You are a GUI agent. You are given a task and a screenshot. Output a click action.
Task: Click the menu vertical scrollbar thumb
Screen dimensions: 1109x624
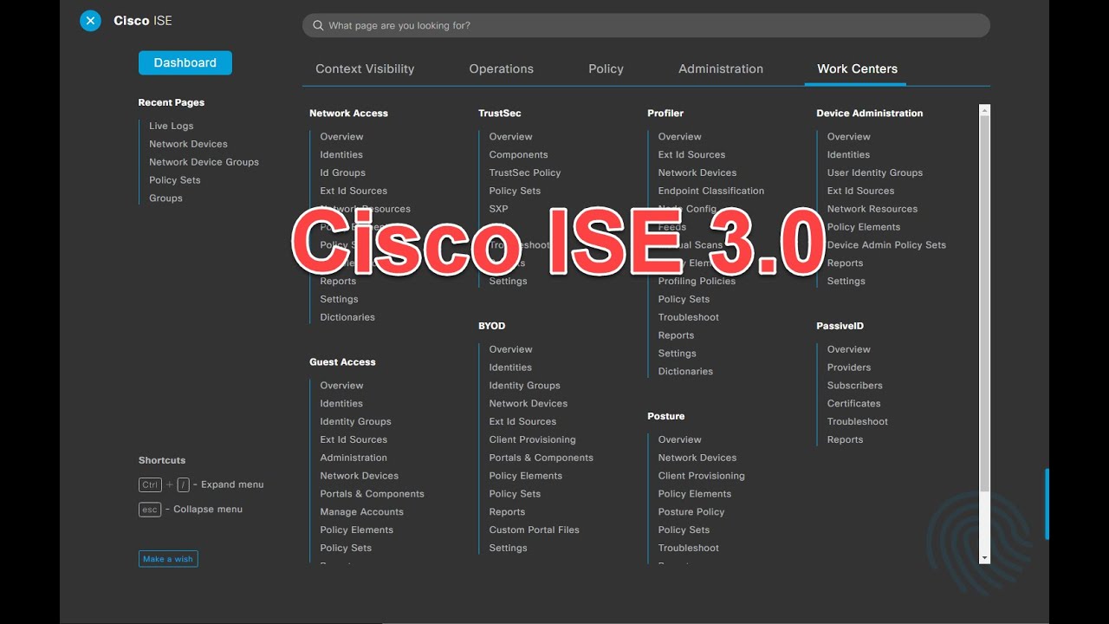pos(984,303)
